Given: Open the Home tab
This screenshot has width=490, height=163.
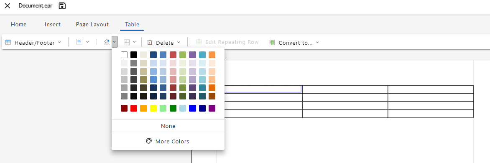Looking at the screenshot, I should 19,24.
